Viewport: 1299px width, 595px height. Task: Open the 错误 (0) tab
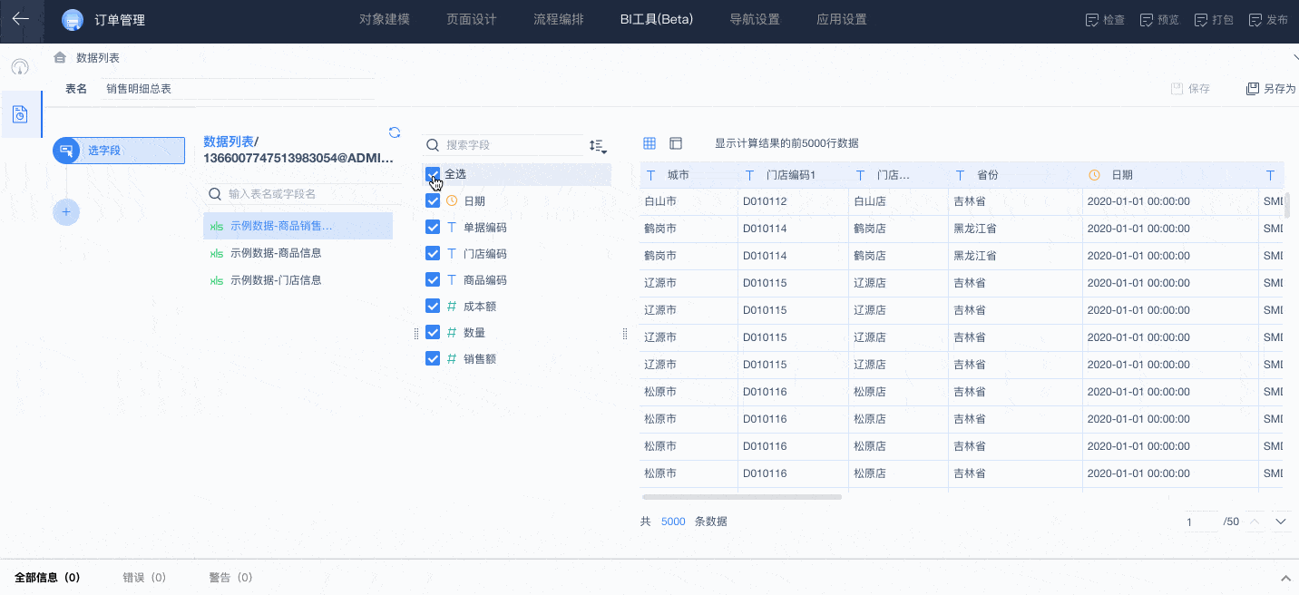point(144,578)
